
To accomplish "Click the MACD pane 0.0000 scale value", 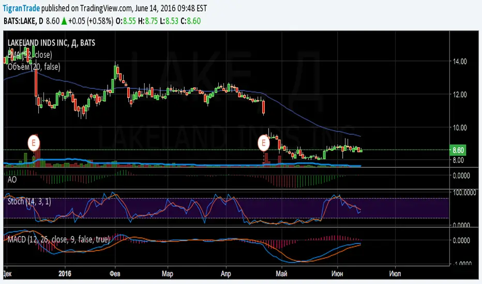I will pyautogui.click(x=461, y=240).
